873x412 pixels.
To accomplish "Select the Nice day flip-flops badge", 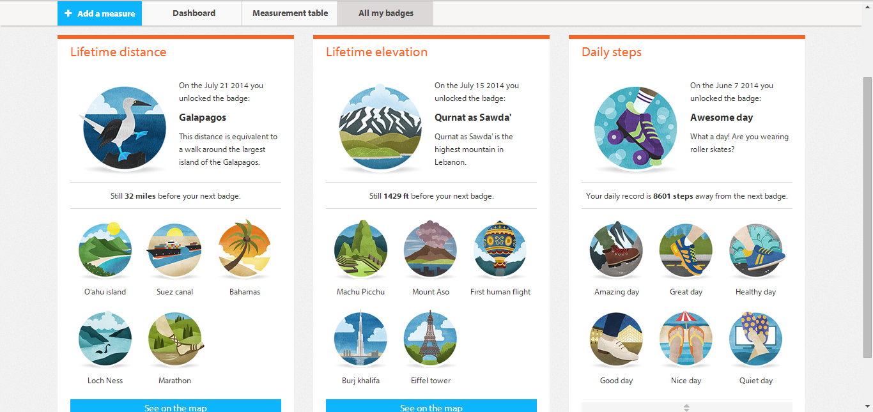I will (686, 339).
